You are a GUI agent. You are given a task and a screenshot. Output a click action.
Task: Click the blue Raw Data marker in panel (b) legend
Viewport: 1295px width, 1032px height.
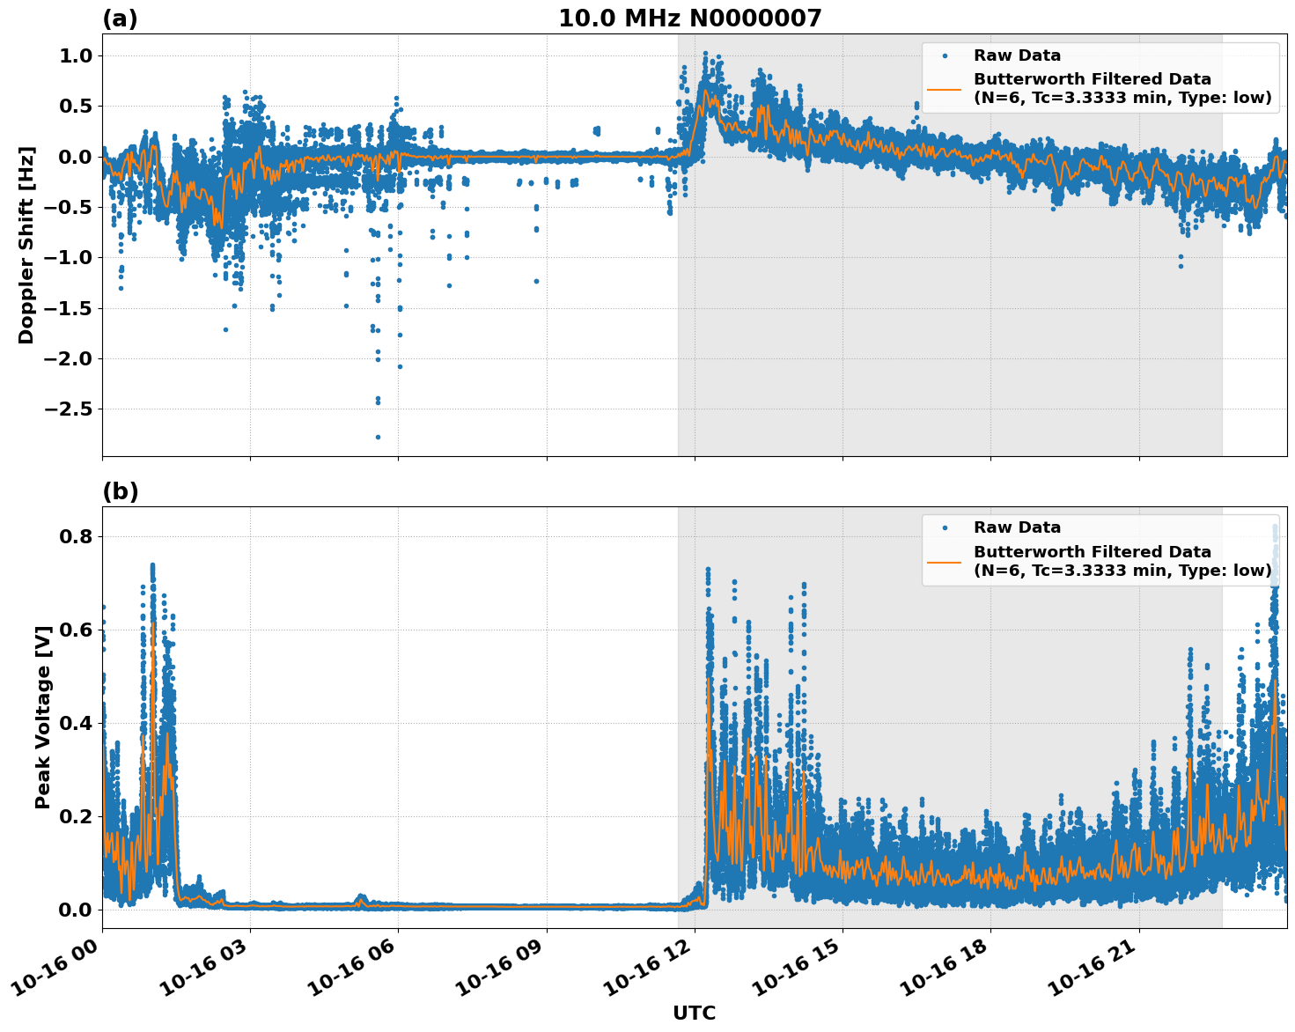(x=945, y=527)
